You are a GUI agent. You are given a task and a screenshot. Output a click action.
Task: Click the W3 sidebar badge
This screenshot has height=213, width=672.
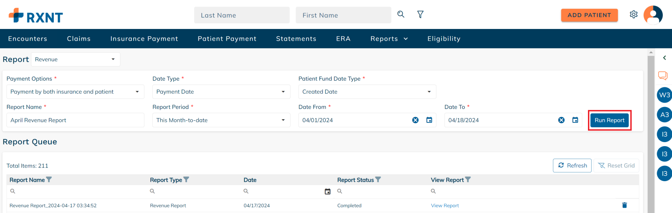[664, 95]
